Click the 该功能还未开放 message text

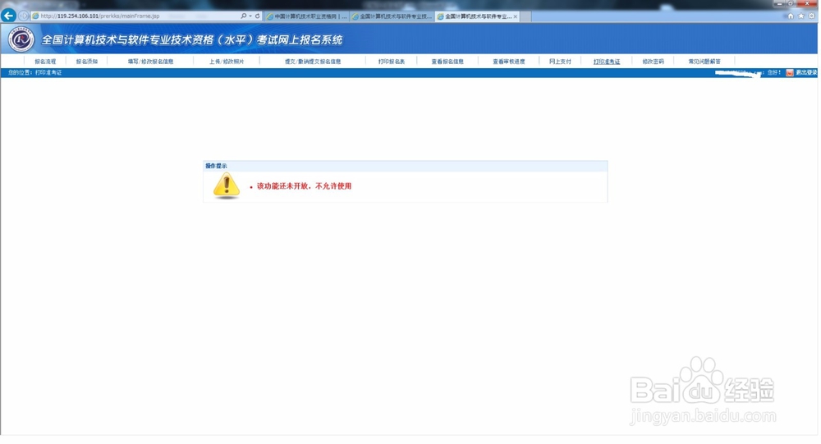pos(304,186)
